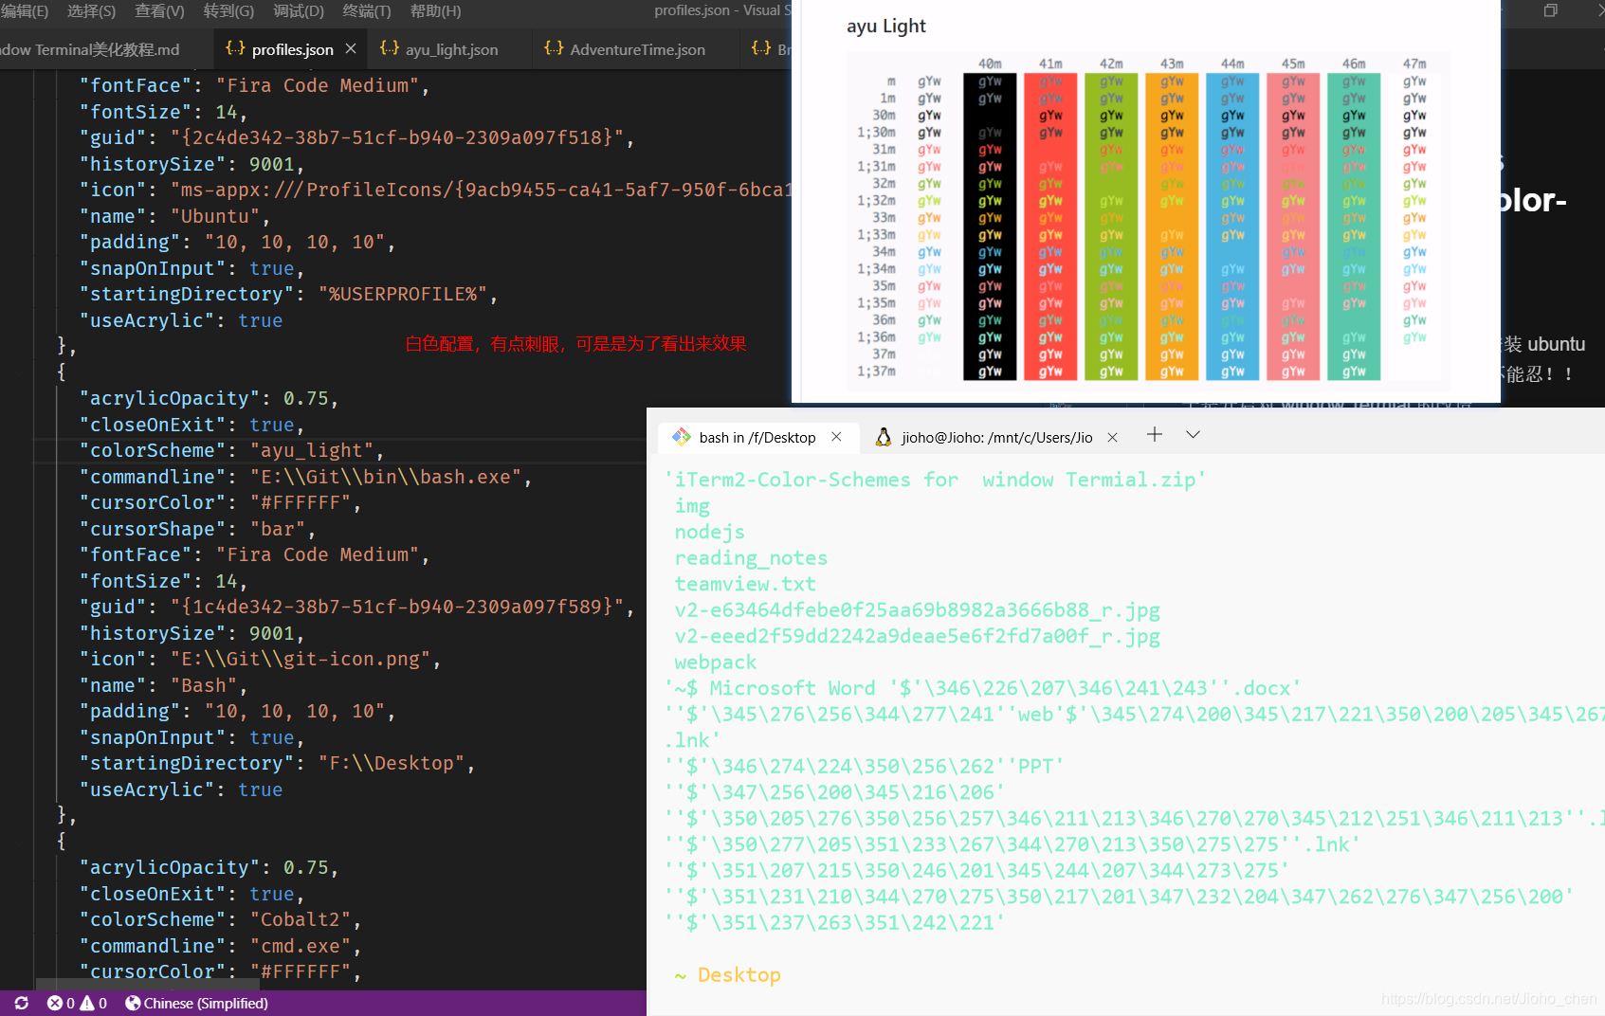Select the profiles.json tab
Image resolution: width=1605 pixels, height=1016 pixels.
click(292, 48)
